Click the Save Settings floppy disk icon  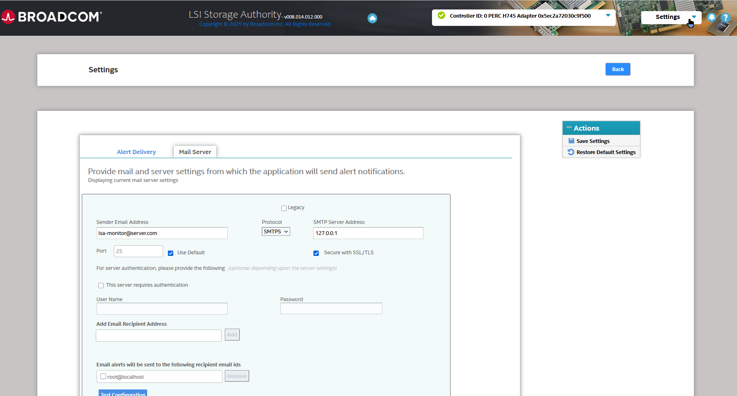571,140
